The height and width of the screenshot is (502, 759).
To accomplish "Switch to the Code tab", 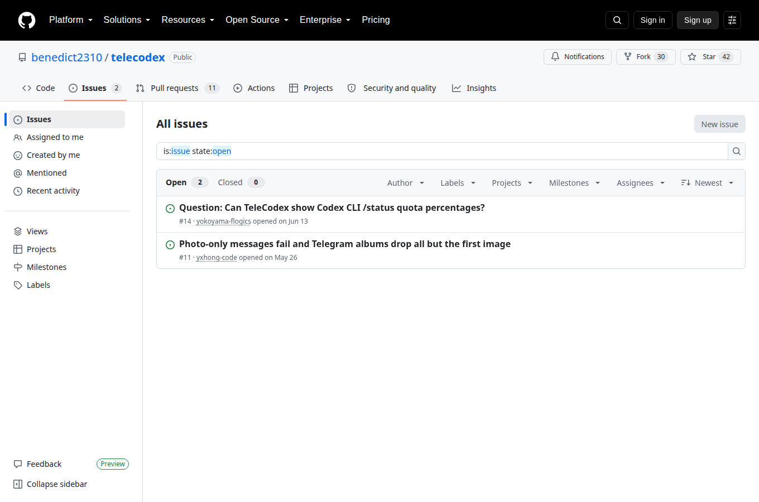I will [39, 88].
